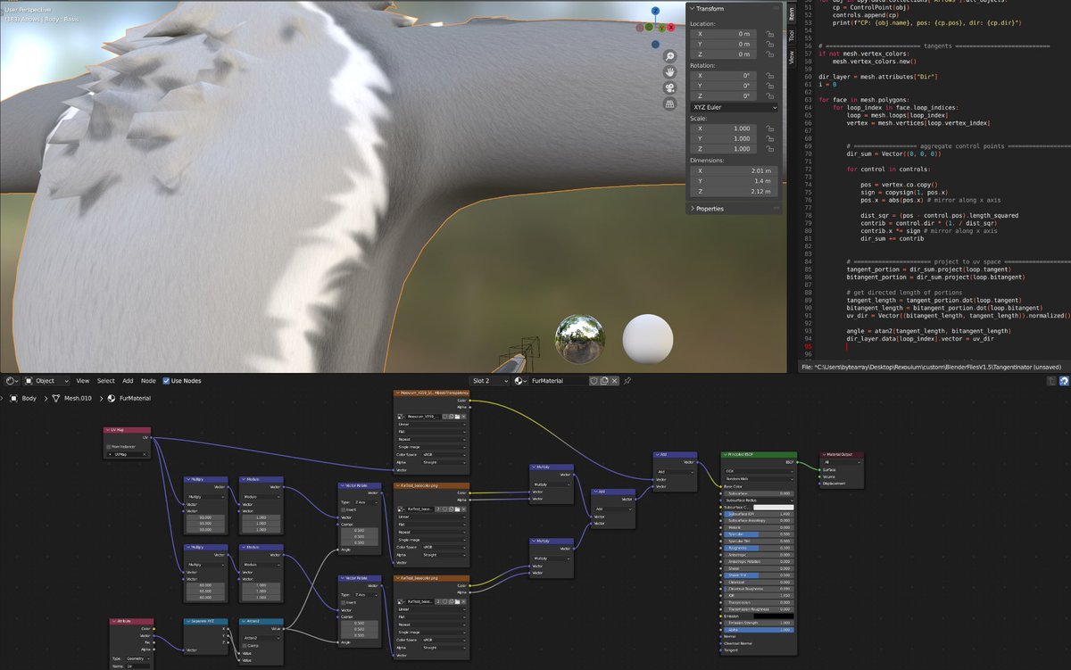This screenshot has width=1071, height=670.
Task: Click the pan view hand icon
Action: click(x=669, y=71)
